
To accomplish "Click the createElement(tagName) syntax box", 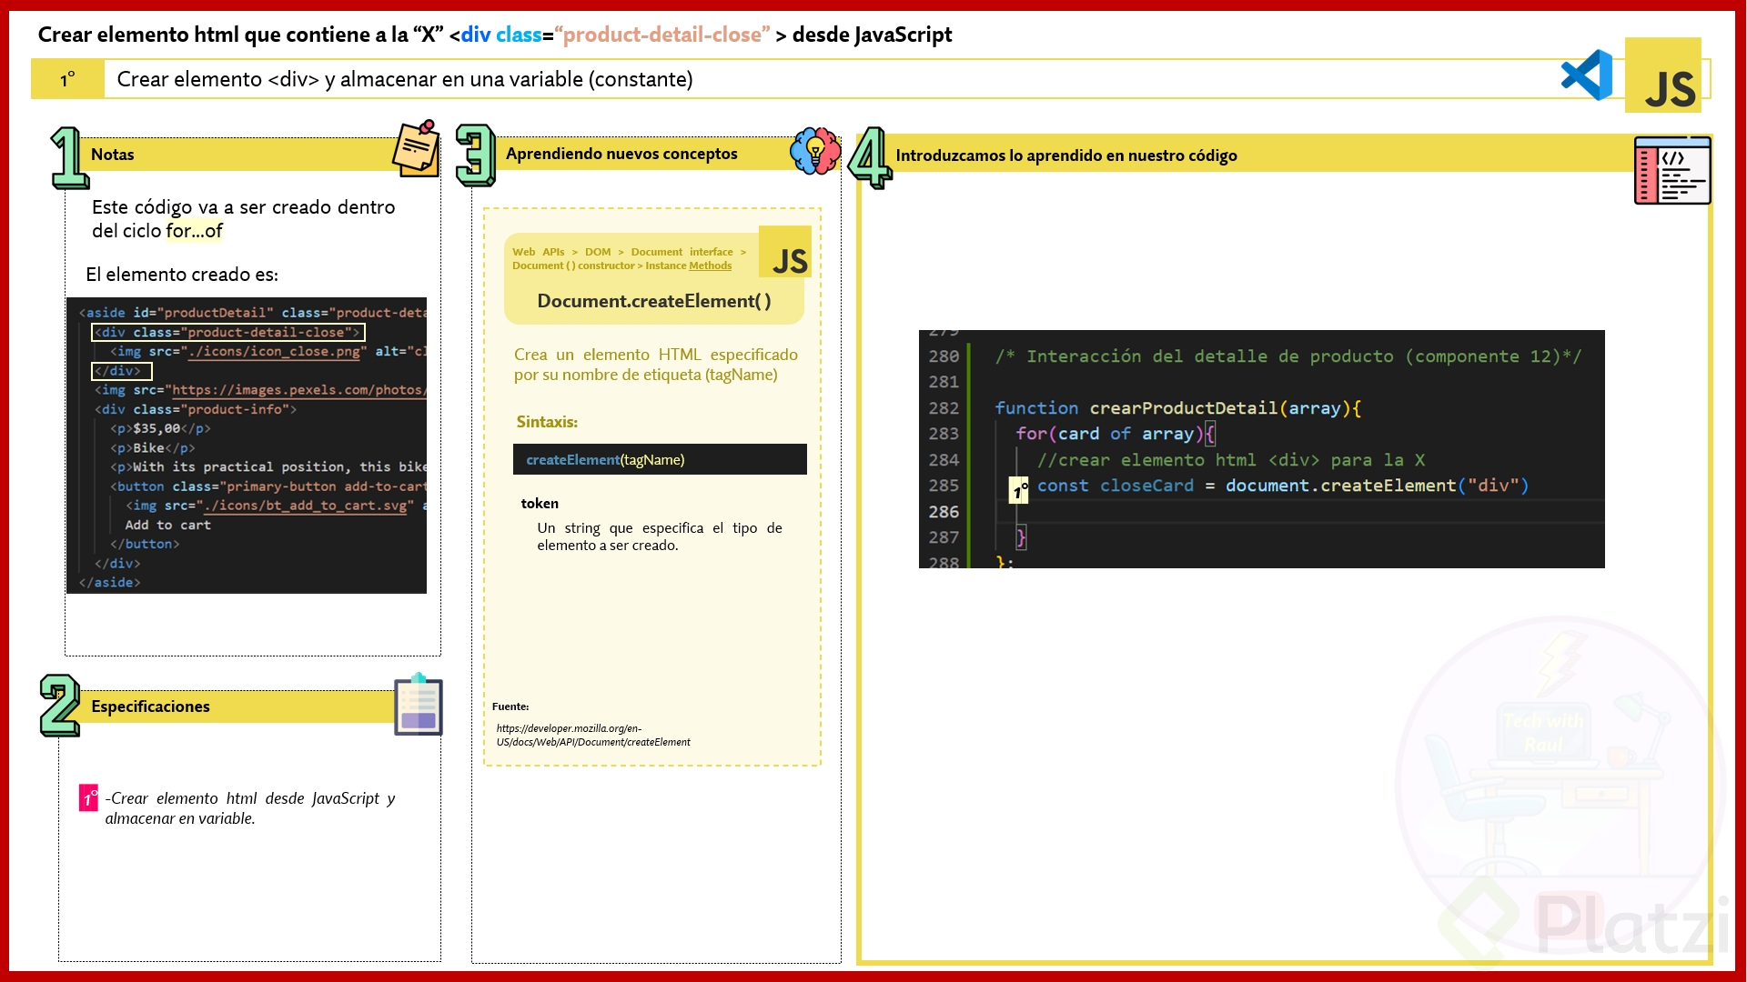I will click(x=660, y=459).
